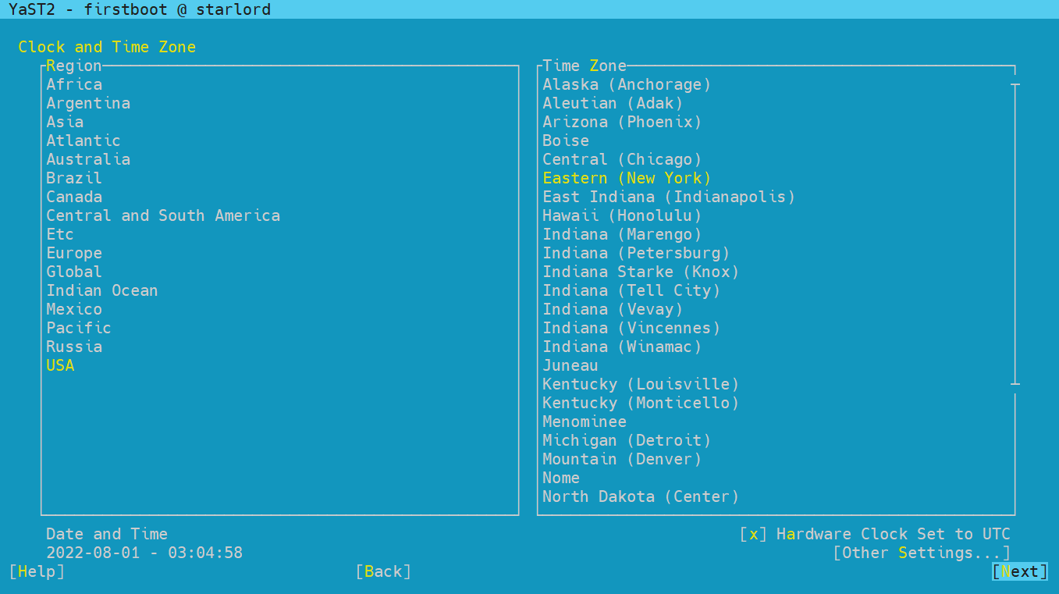This screenshot has width=1059, height=594.
Task: Pick Central (Chicago) time zone
Action: [x=623, y=159]
